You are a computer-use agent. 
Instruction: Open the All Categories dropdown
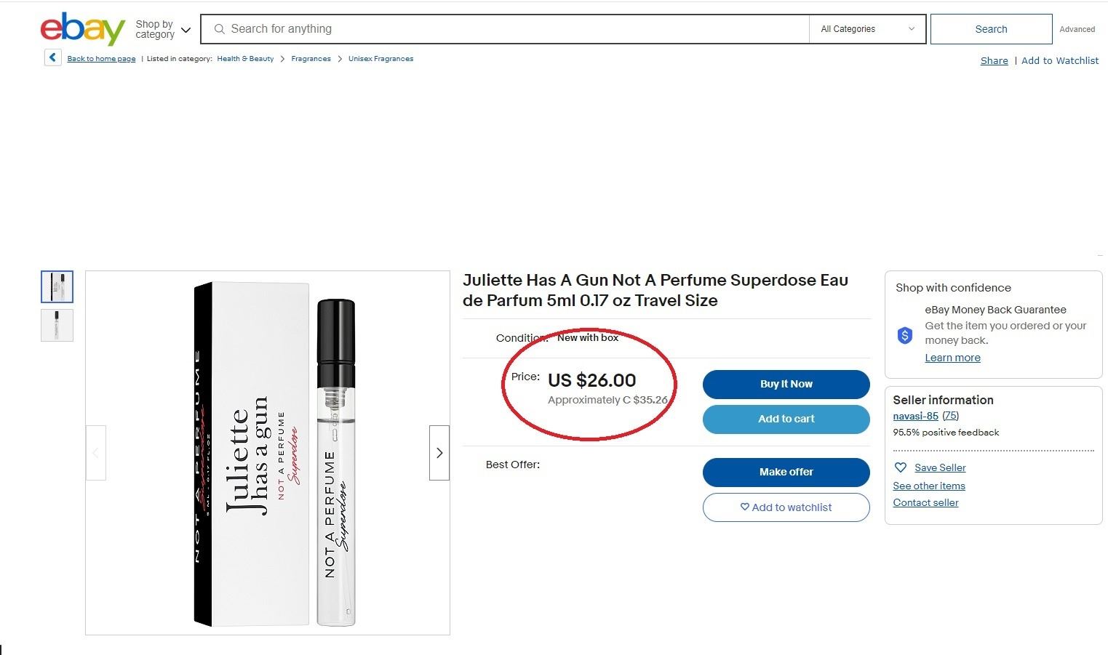click(867, 29)
